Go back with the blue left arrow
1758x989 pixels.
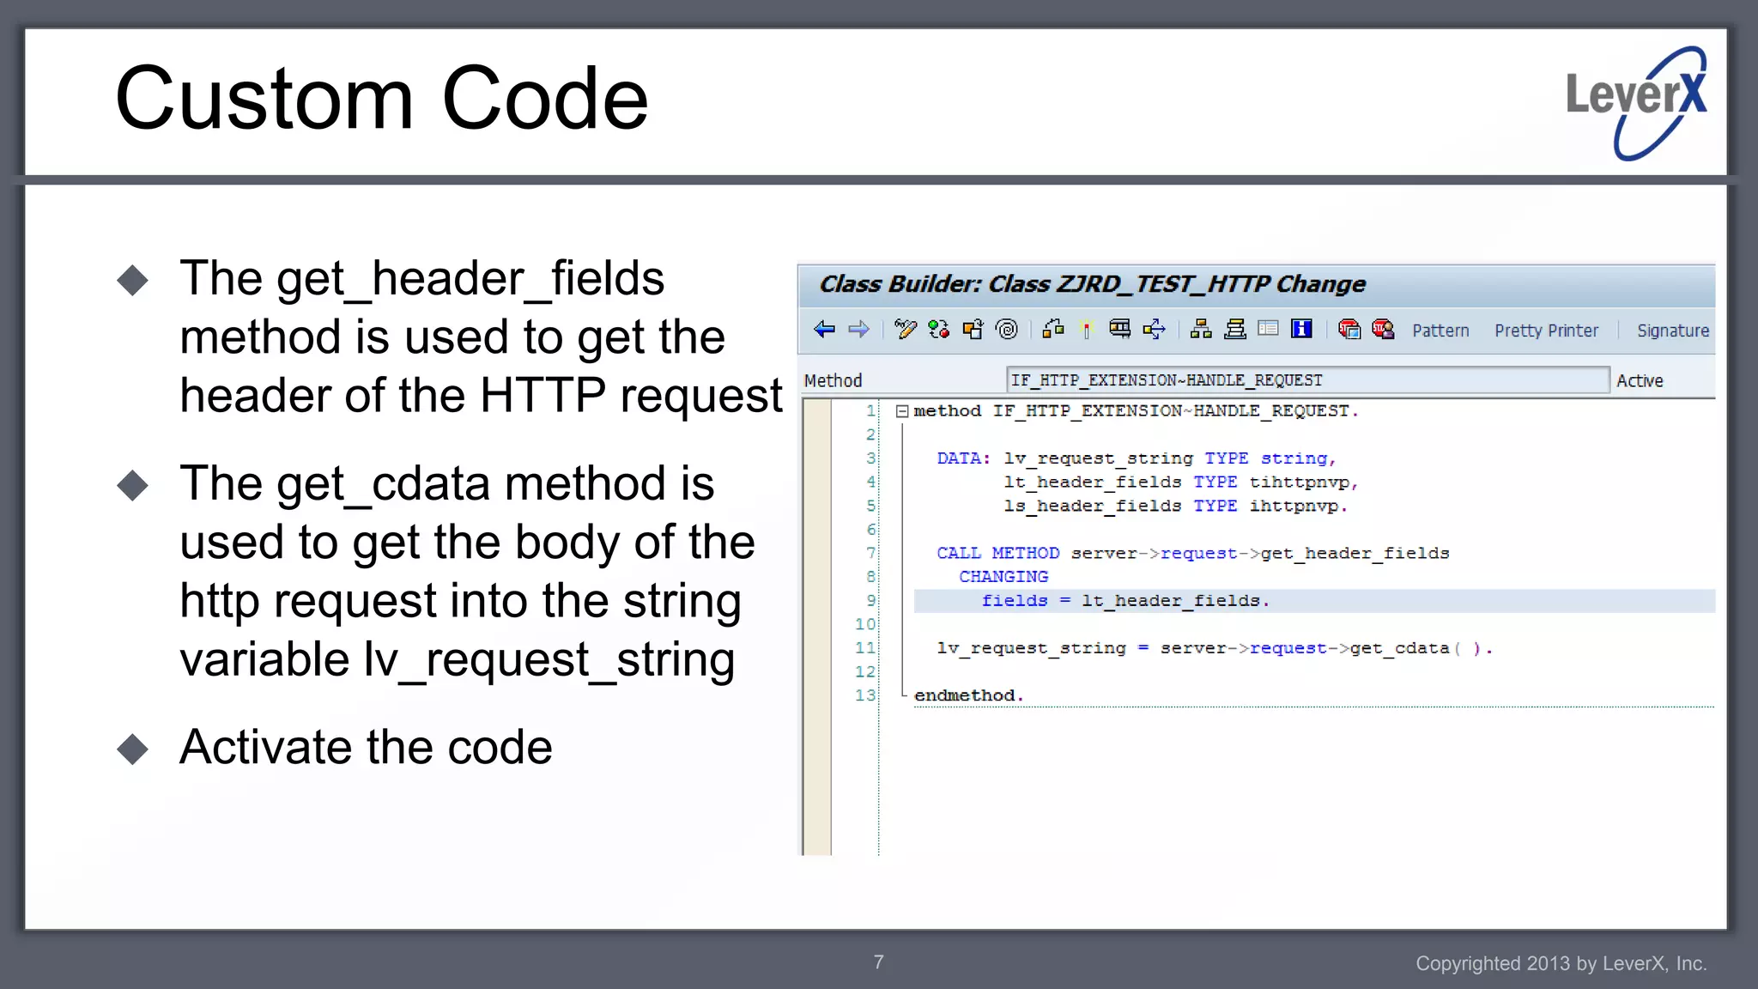click(824, 330)
